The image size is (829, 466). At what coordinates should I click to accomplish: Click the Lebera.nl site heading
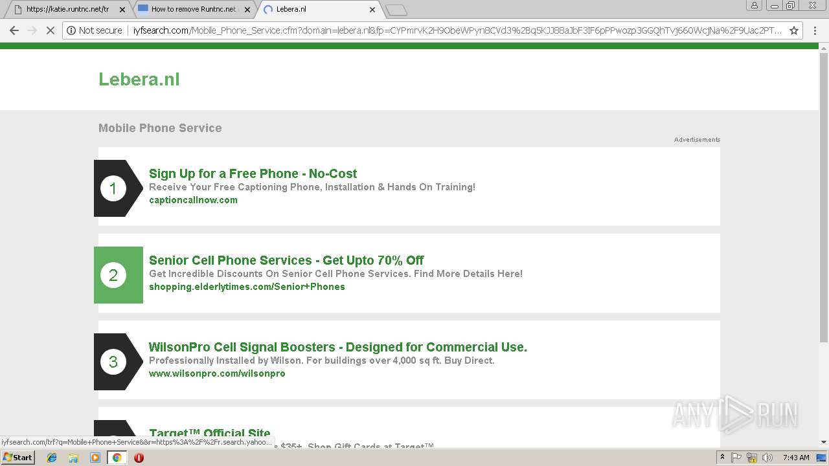click(x=139, y=79)
